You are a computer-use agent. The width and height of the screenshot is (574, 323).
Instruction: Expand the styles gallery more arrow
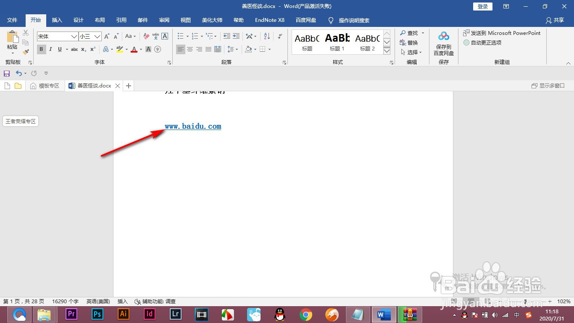point(387,51)
